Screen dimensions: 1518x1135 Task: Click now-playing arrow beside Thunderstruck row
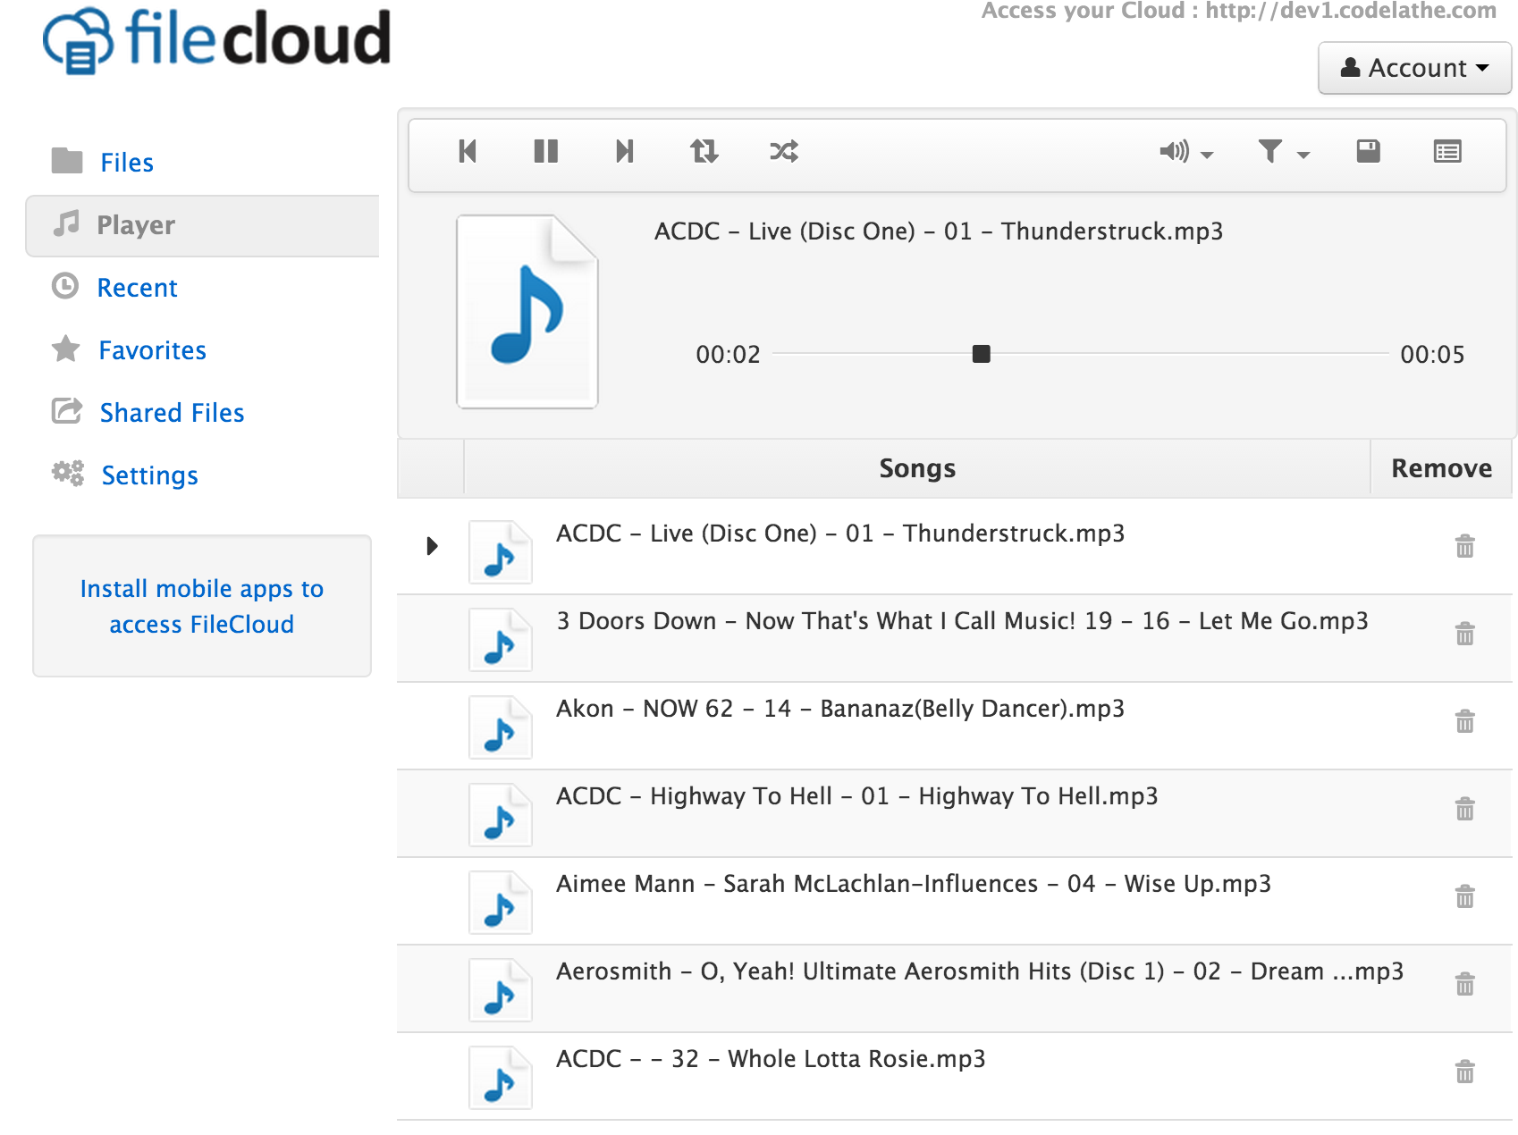coord(432,545)
